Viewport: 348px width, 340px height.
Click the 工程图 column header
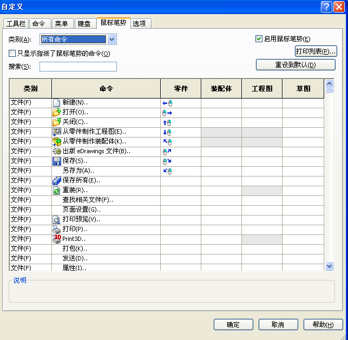262,89
